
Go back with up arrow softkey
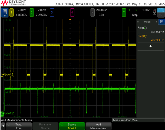3,126
